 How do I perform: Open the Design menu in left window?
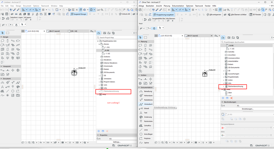[x=18, y=6]
